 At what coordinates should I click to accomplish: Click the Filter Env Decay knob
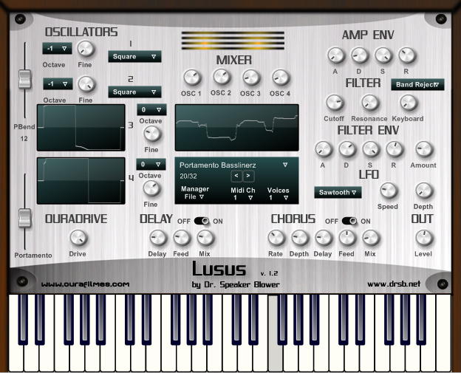pyautogui.click(x=347, y=149)
